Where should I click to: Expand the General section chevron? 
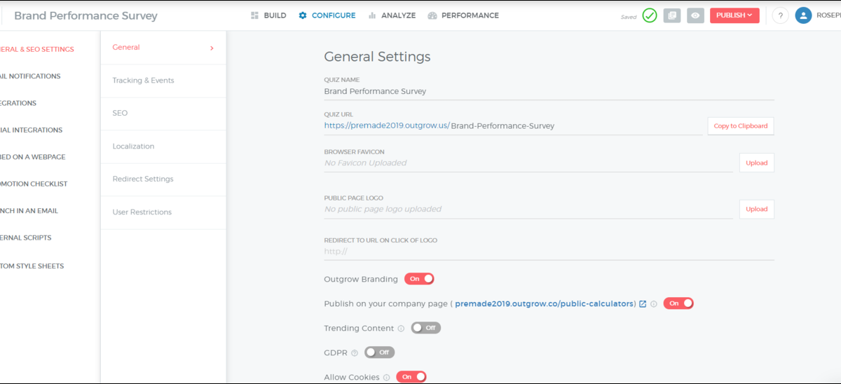tap(212, 48)
